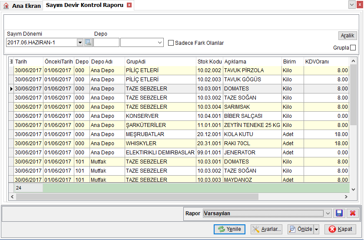Click the vertical scrollbar thumb of the grid
364x240 pixels.
coord(353,95)
